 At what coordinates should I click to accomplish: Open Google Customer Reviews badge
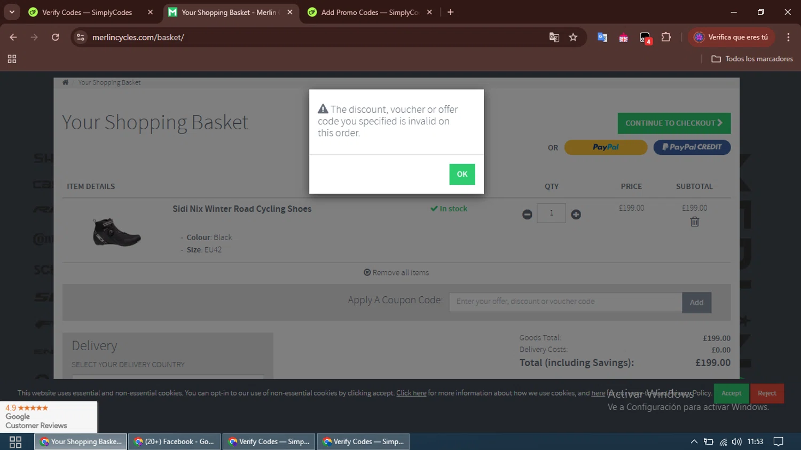pos(49,417)
